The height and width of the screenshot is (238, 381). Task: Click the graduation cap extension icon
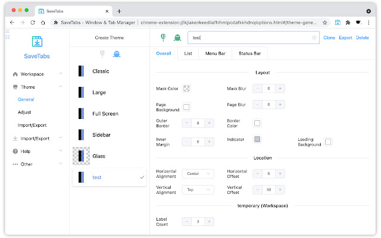358,23
